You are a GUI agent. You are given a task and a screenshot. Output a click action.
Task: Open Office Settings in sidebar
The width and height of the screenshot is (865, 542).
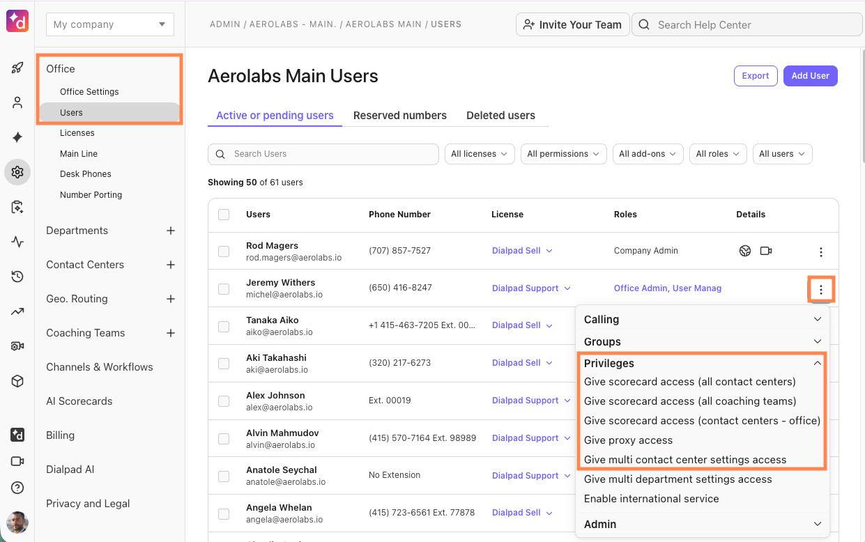[x=89, y=92]
